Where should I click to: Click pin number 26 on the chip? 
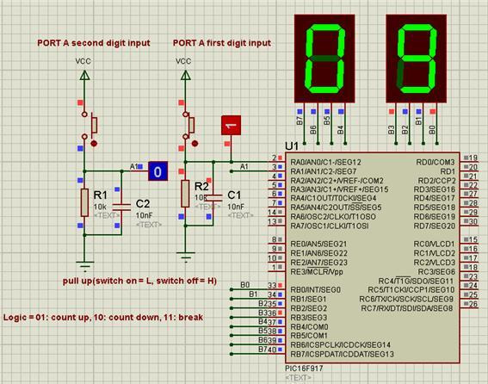[x=473, y=304]
